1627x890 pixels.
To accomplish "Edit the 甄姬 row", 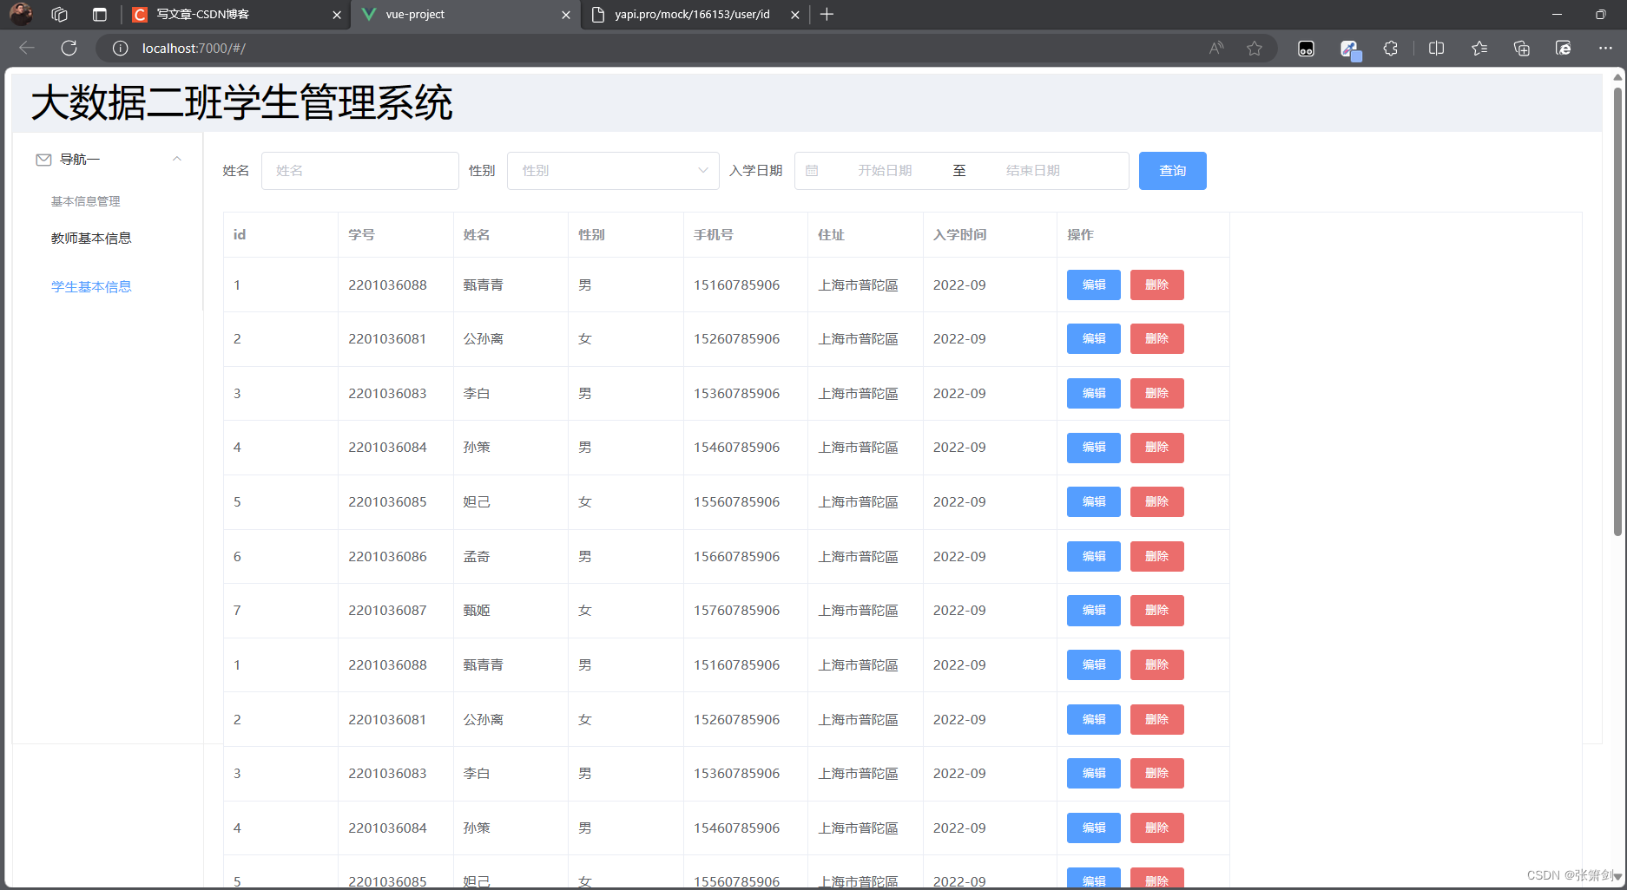I will click(x=1093, y=611).
